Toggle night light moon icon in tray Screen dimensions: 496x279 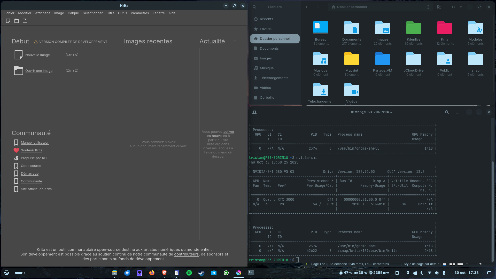422,273
